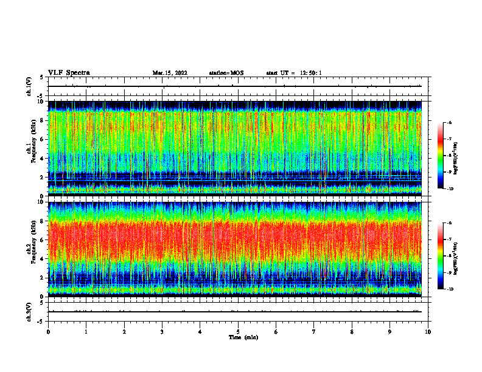This screenshot has height=372, width=482.
Task: Click the ch.2 frequency tick label "2"
Action: 43,278
